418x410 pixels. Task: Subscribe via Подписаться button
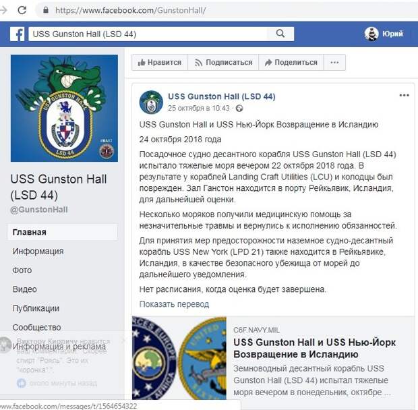coord(223,63)
